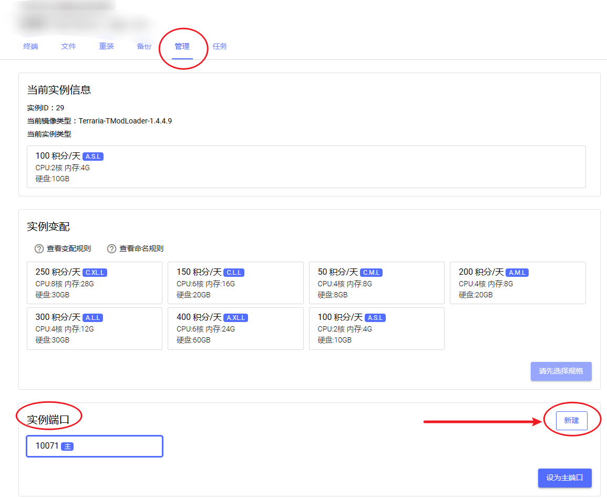Select port 10071 in the 实例端口 list
607x498 pixels.
[x=95, y=446]
